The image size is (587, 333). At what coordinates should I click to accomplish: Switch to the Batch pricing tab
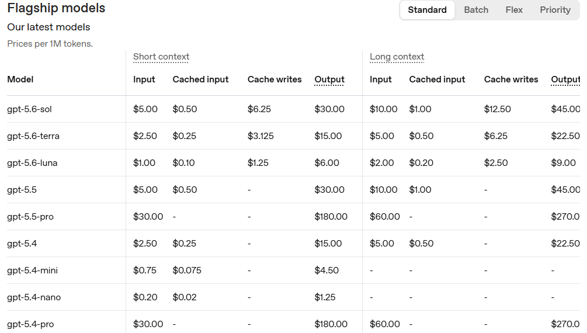[x=476, y=10]
